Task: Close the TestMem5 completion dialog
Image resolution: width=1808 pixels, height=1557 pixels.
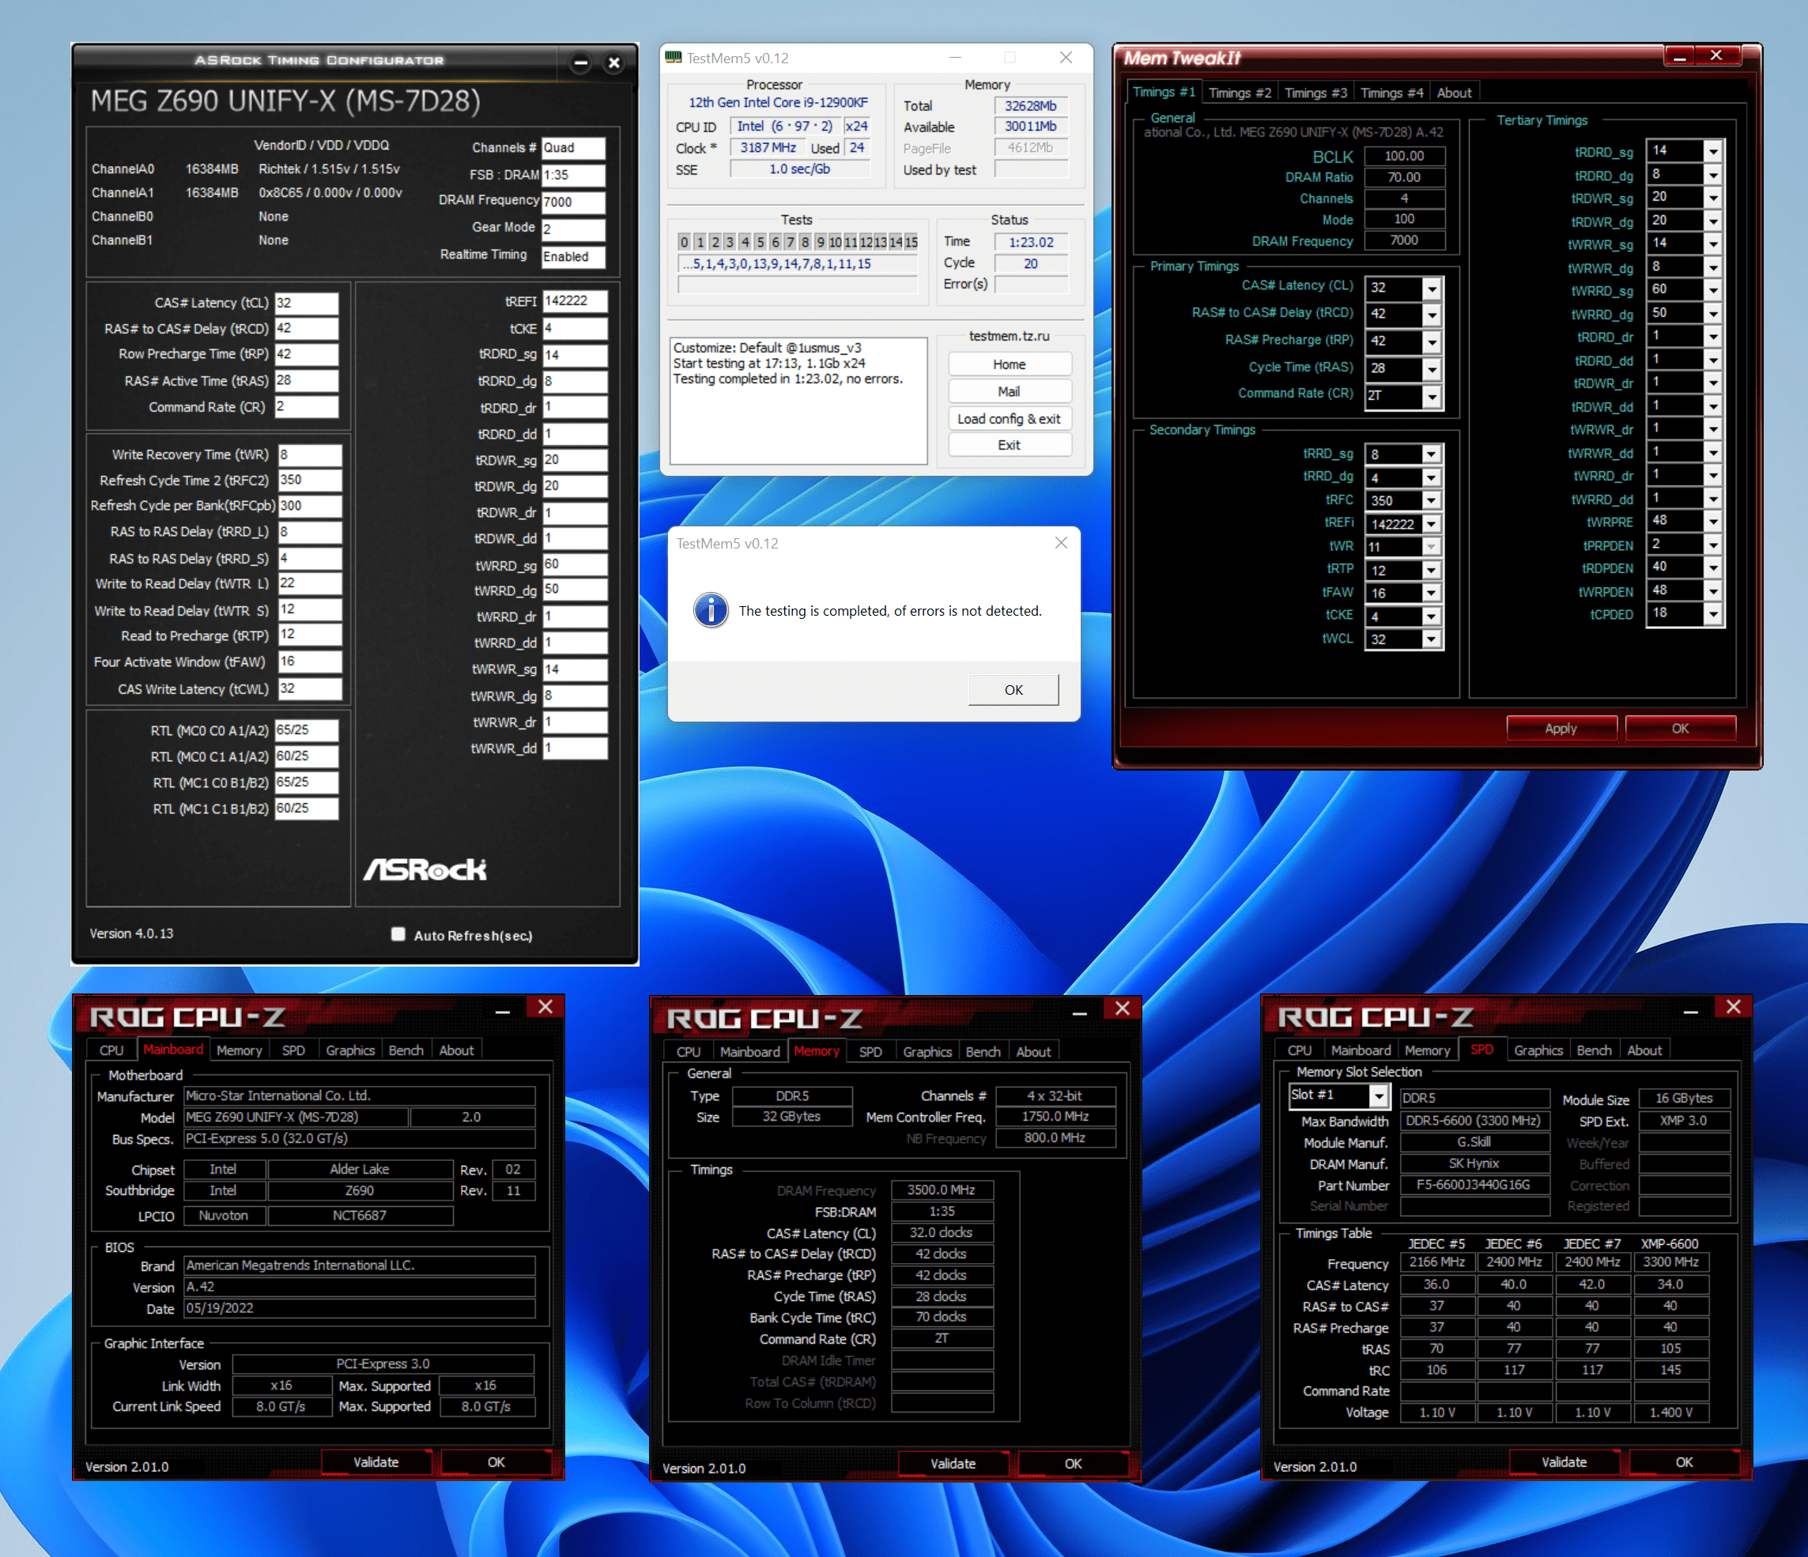Action: coord(1061,542)
